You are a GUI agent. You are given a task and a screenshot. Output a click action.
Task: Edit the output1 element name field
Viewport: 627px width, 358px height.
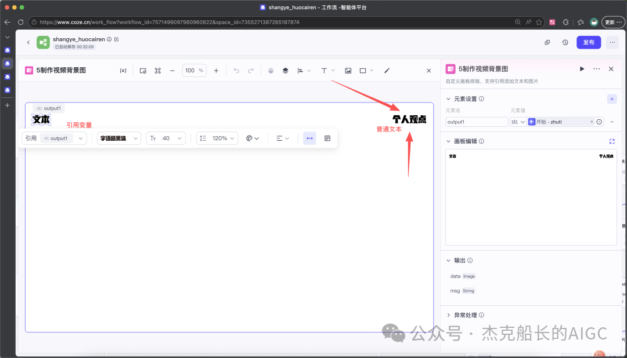point(477,122)
